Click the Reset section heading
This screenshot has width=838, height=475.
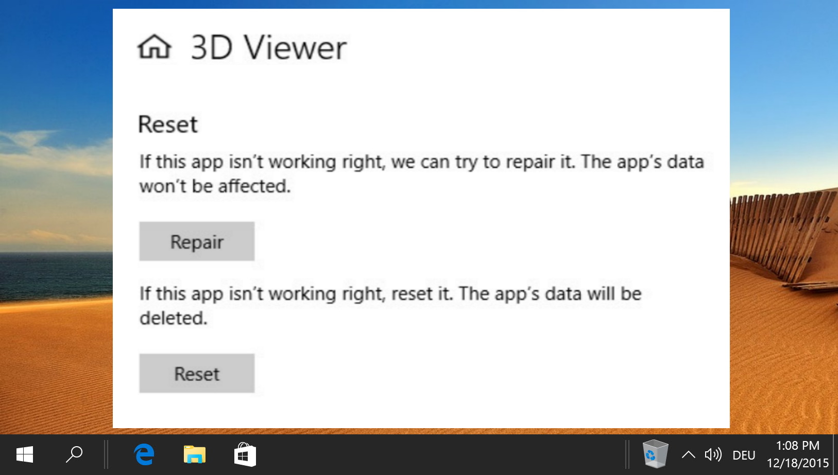click(x=168, y=125)
